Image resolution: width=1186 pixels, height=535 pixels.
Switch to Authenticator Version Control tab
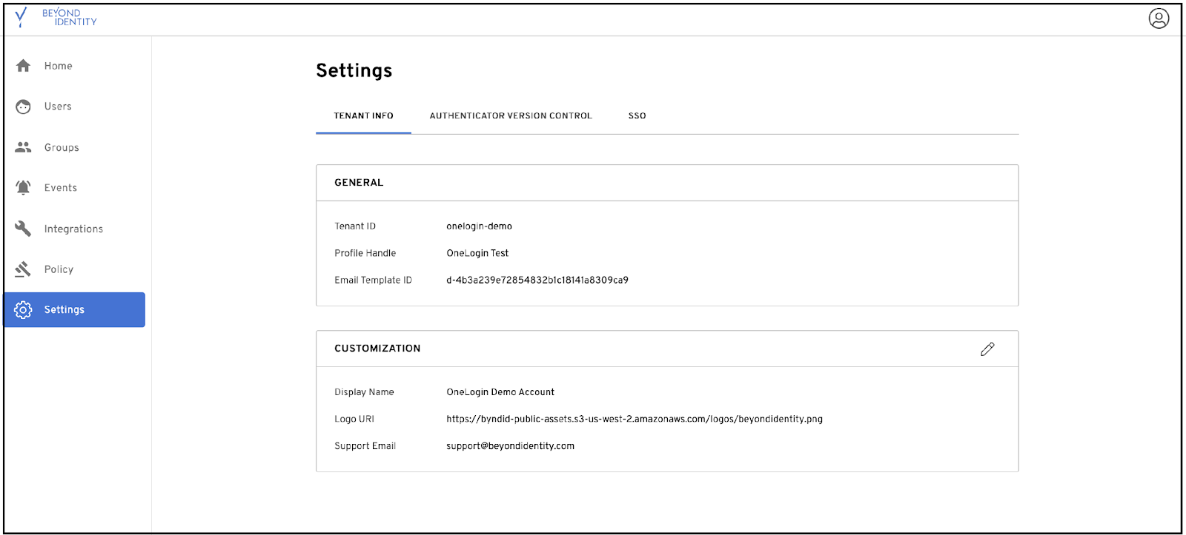click(511, 116)
